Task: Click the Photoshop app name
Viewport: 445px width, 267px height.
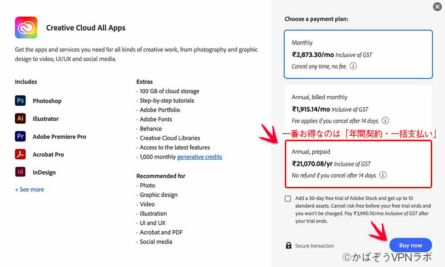Action: point(47,101)
